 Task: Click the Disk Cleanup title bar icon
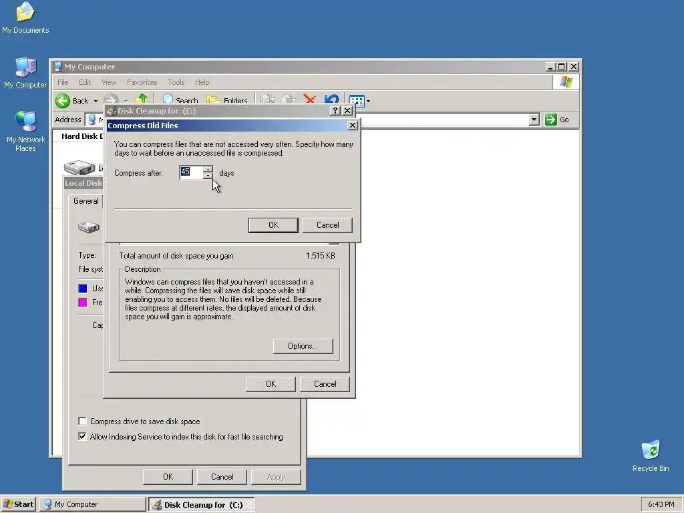click(112, 111)
